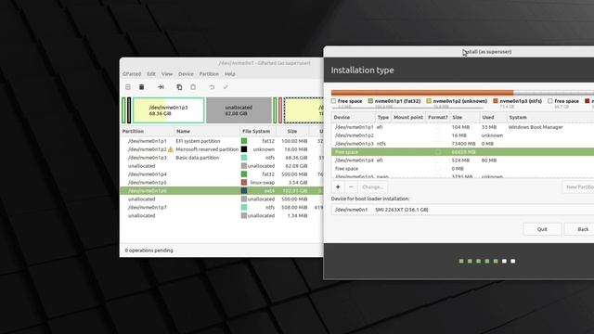Select the free space 0 MB row in the installer

[462, 169]
